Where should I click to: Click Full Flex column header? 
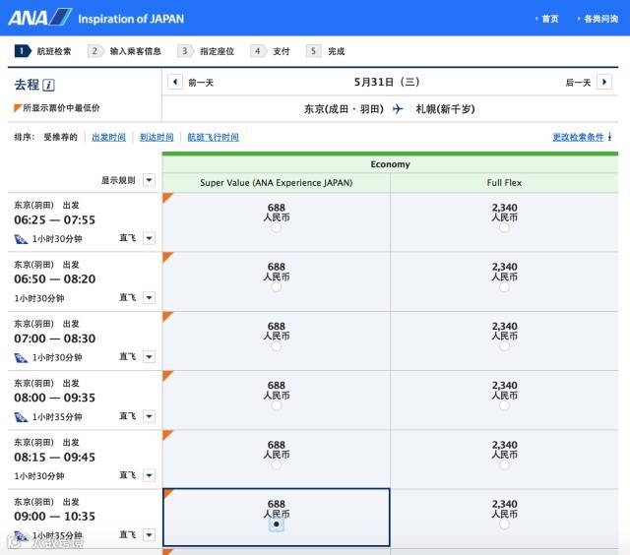pyautogui.click(x=504, y=183)
